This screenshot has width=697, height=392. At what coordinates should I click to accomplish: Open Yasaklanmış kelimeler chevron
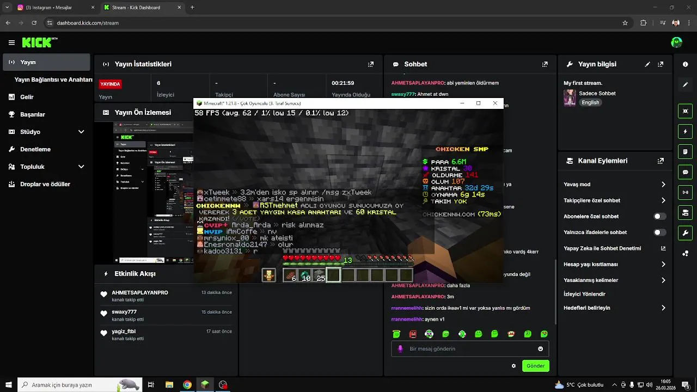(663, 280)
